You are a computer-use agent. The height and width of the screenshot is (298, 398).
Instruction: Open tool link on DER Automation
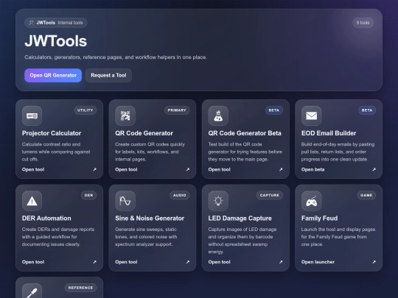33,262
